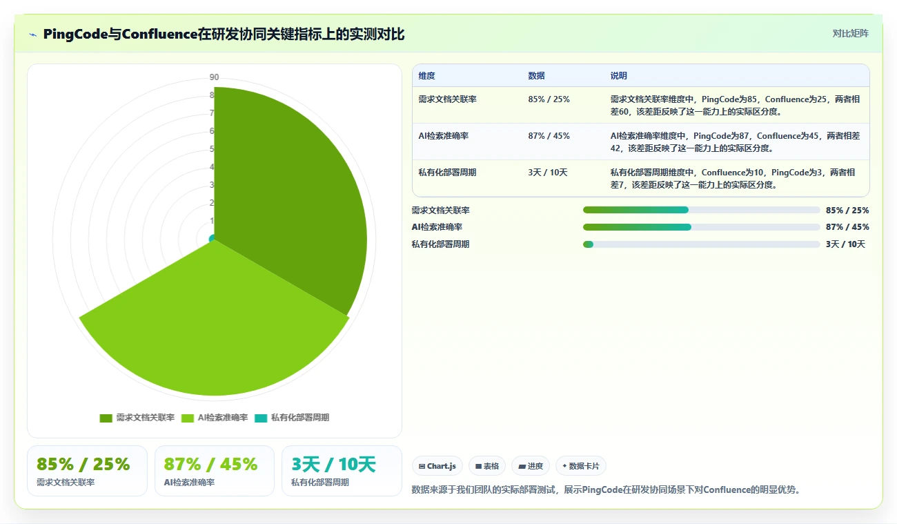The height and width of the screenshot is (524, 897).
Task: Open the 87% / 45% stat card
Action: coord(215,471)
